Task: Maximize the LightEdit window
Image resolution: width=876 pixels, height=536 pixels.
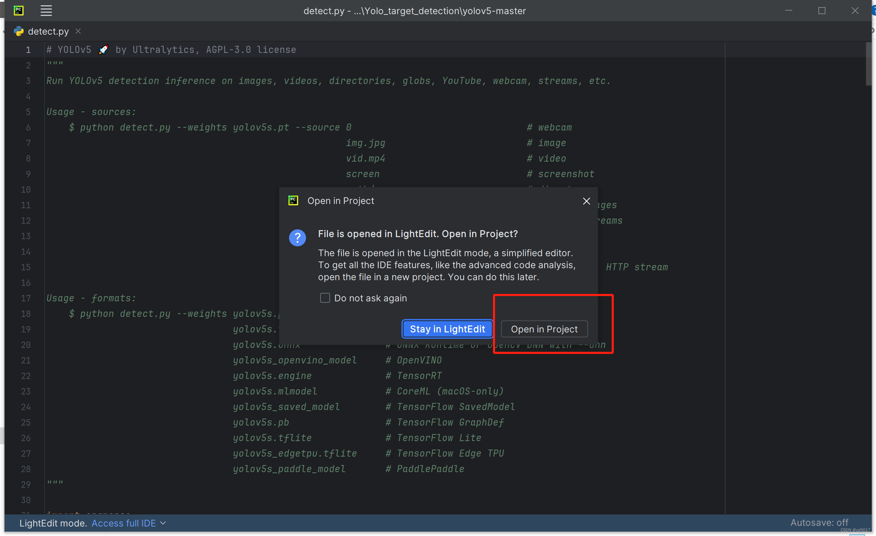Action: (x=822, y=11)
